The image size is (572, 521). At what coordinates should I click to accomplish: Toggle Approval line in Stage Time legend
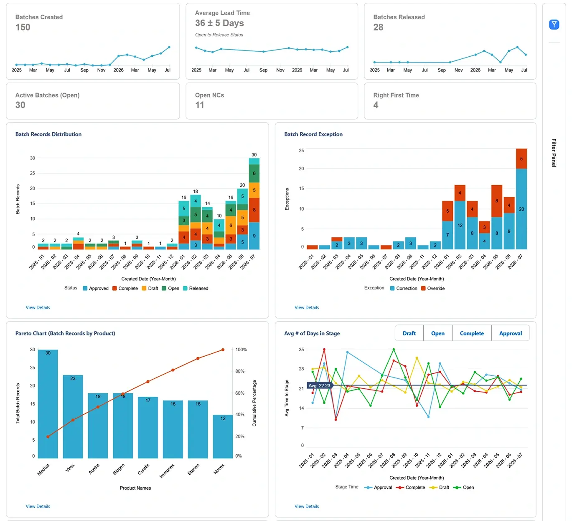tap(378, 487)
